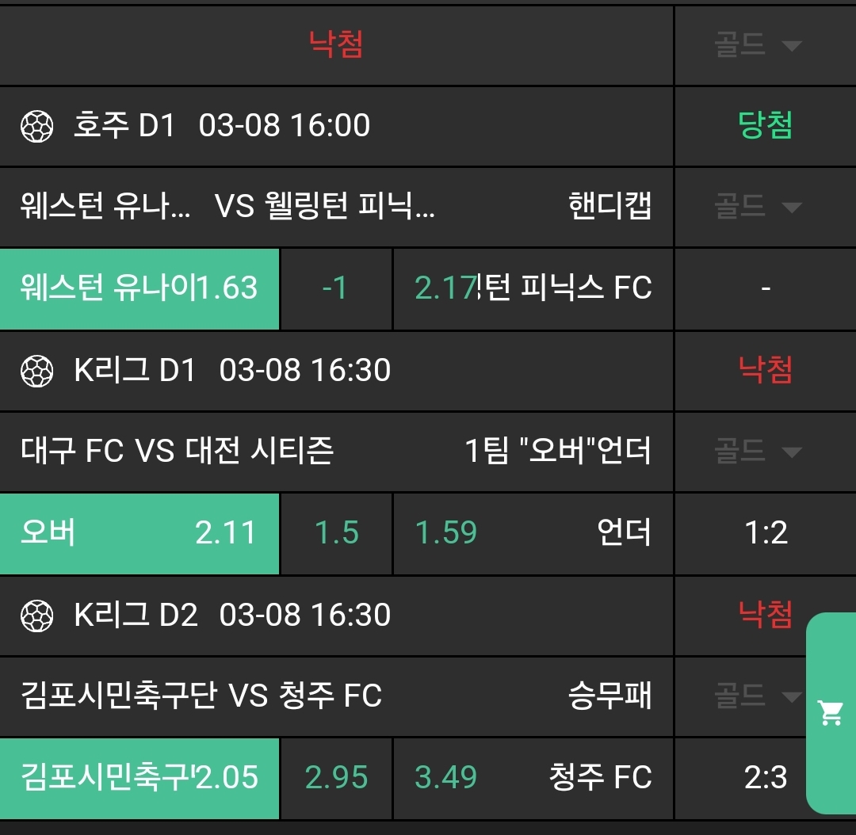
Task: Open the 김포시민축구단 VS 청주 FC match
Action: coord(201,696)
